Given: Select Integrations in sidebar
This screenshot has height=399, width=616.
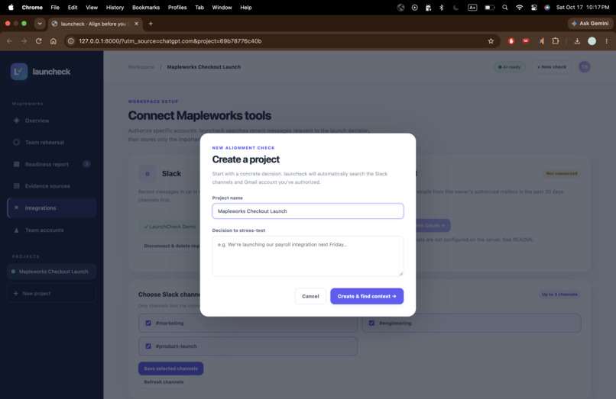Looking at the screenshot, I should click(x=51, y=208).
